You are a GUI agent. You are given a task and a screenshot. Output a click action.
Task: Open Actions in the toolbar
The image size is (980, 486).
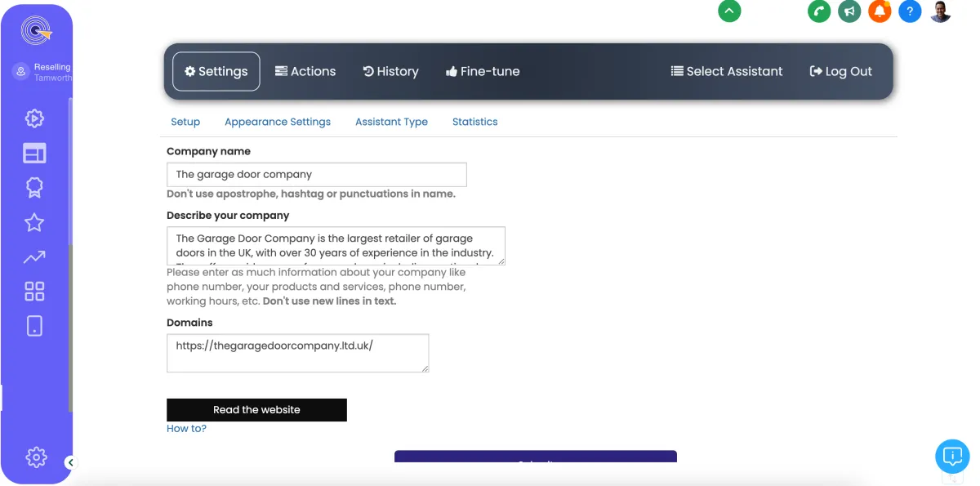(x=305, y=72)
